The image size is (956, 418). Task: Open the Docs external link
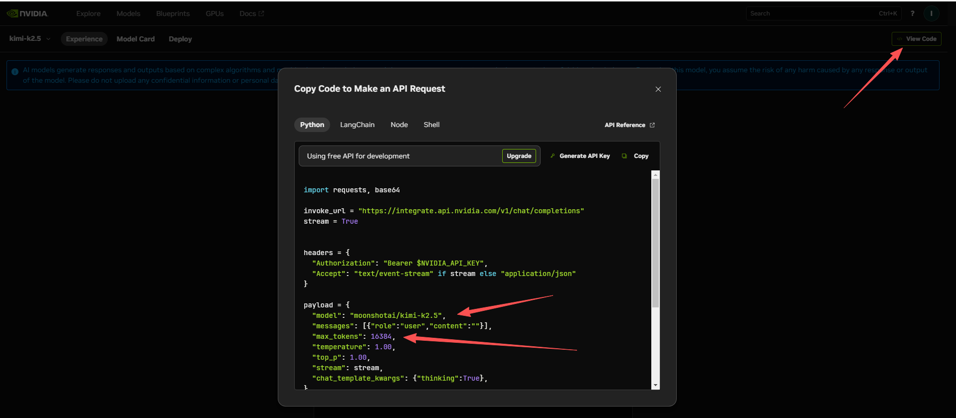[251, 13]
